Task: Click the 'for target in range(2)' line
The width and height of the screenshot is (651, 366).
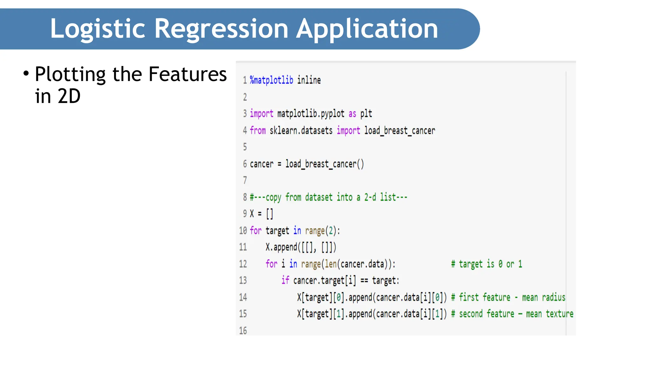Action: [x=295, y=230]
